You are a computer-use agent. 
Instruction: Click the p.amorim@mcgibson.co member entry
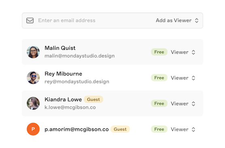coord(112,129)
